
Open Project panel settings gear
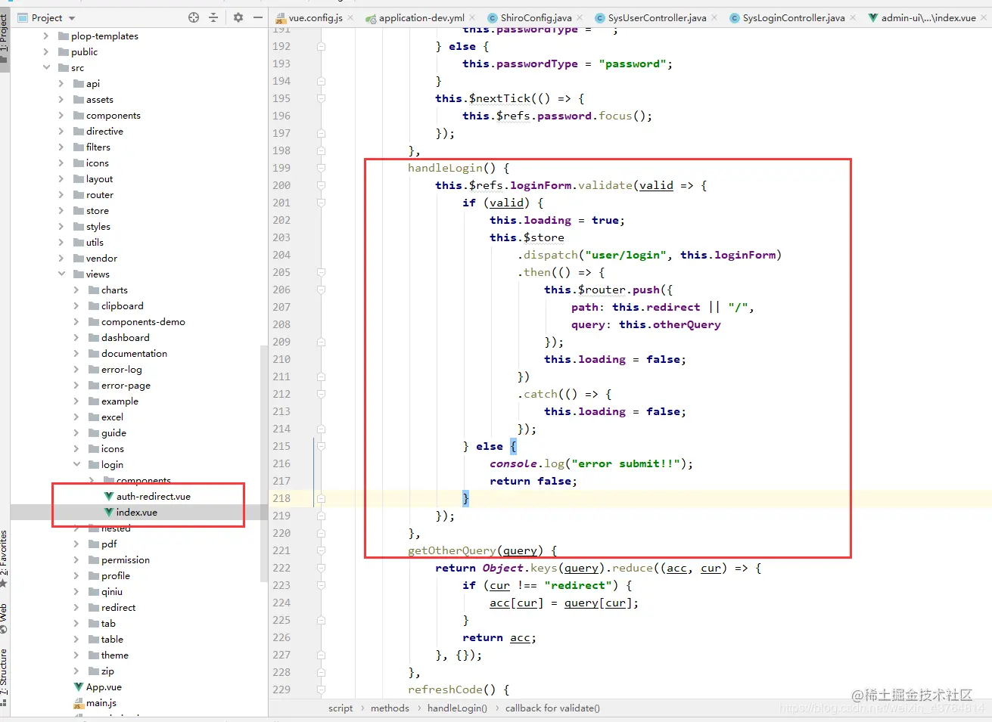click(238, 17)
